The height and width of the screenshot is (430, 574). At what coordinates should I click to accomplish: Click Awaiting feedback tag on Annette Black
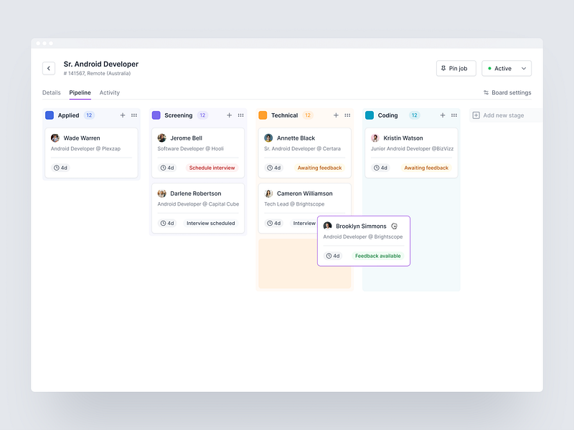click(319, 168)
